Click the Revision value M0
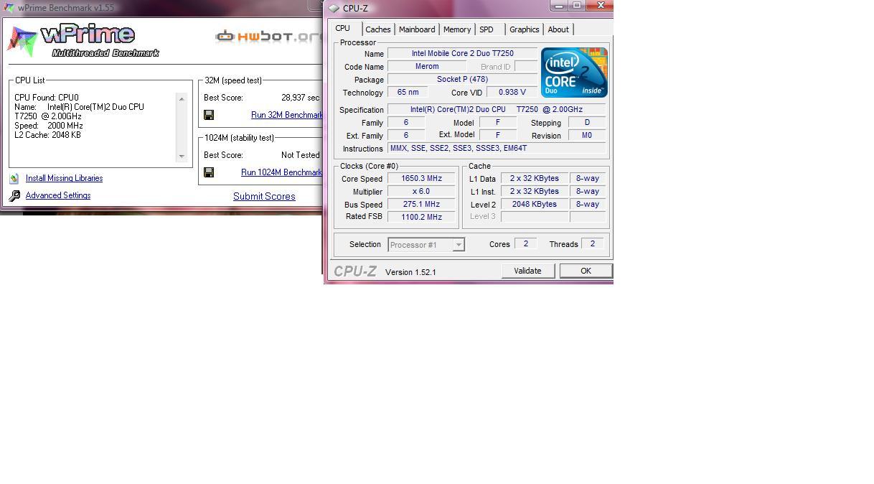The height and width of the screenshot is (484, 874). (587, 136)
